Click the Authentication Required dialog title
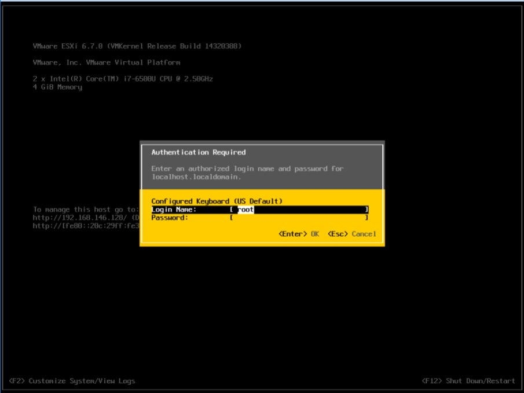Image resolution: width=524 pixels, height=393 pixels. point(199,152)
